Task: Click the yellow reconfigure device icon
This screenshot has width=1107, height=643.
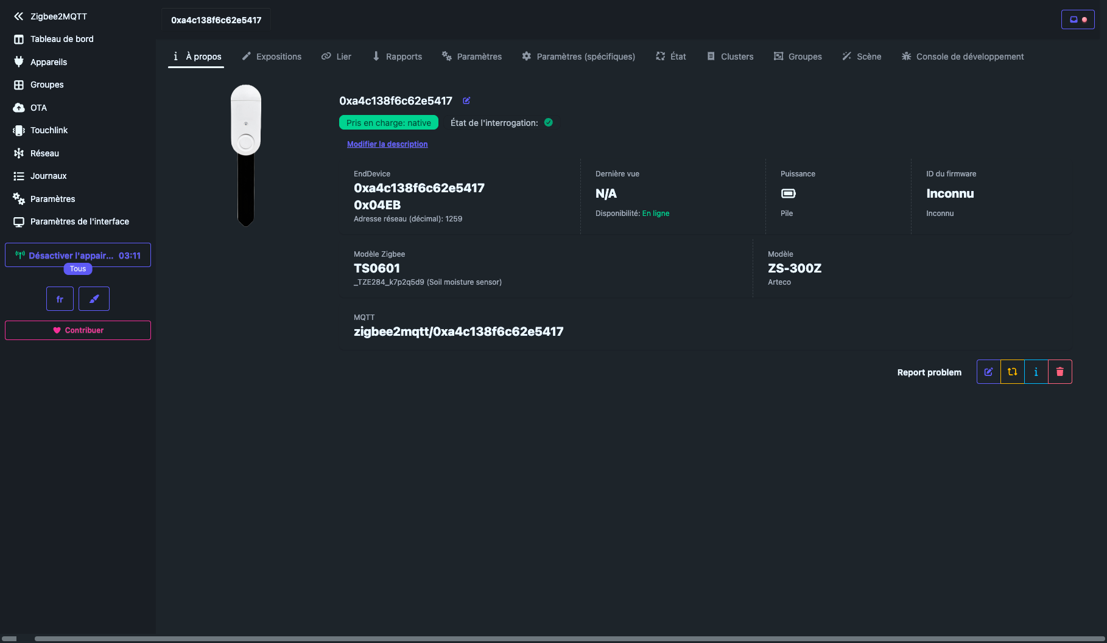Action: [x=1012, y=372]
